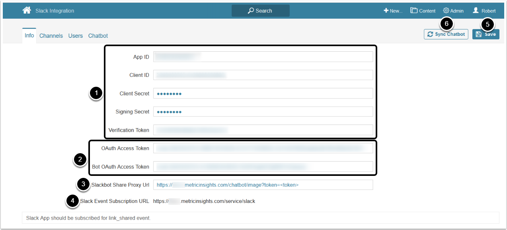Focus the Slackbot Share Proxy Url field
507x230 pixels.
tap(263, 185)
